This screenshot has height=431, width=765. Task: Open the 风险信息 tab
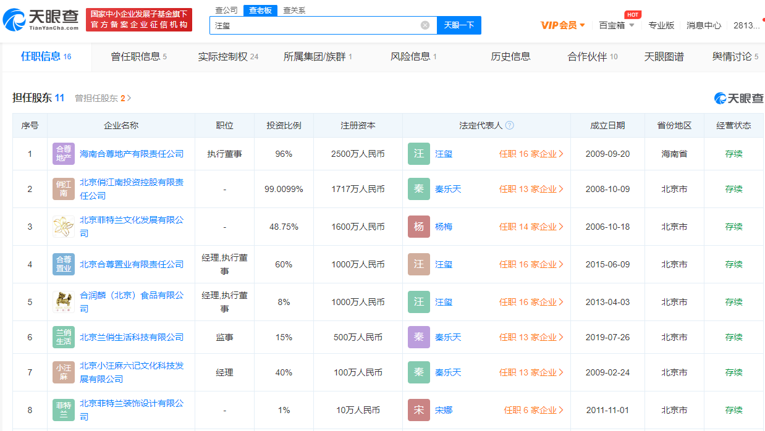(413, 57)
